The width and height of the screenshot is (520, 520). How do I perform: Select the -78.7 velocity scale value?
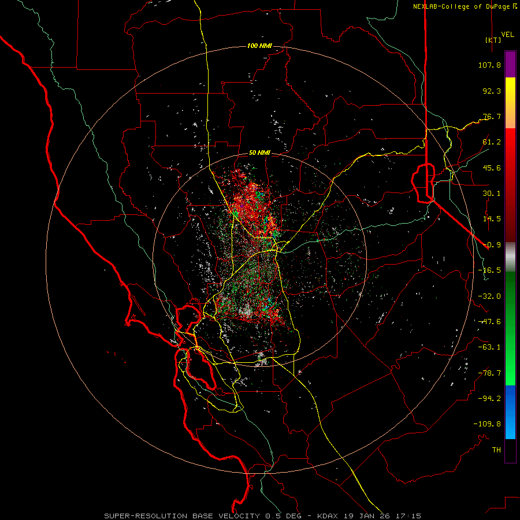click(x=489, y=373)
